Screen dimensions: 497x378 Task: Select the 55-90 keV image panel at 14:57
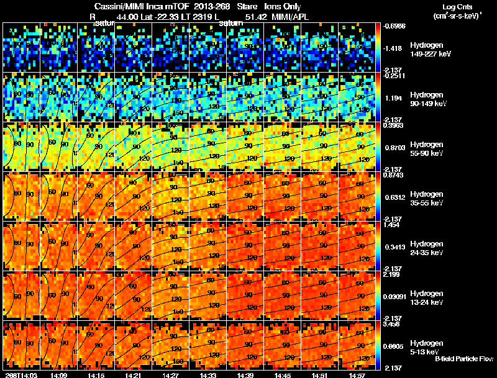357,146
